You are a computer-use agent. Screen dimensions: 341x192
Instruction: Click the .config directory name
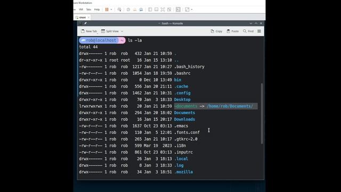tap(182, 93)
